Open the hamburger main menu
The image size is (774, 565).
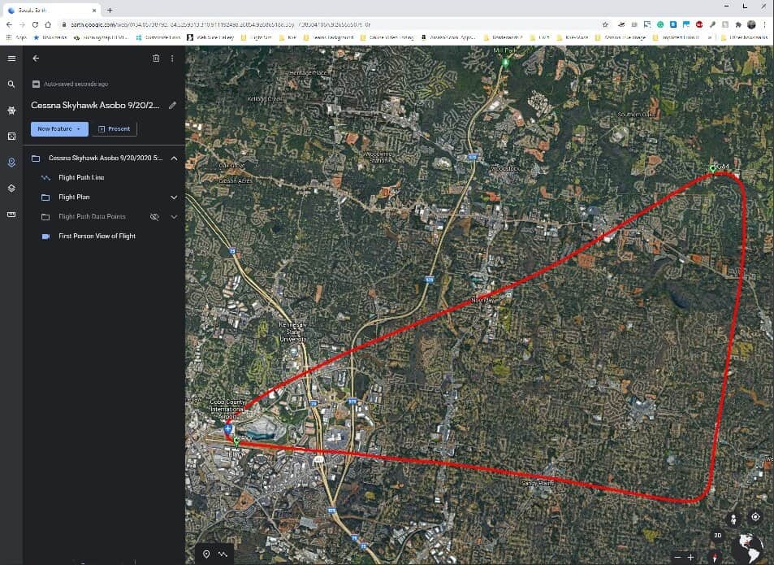(x=11, y=59)
